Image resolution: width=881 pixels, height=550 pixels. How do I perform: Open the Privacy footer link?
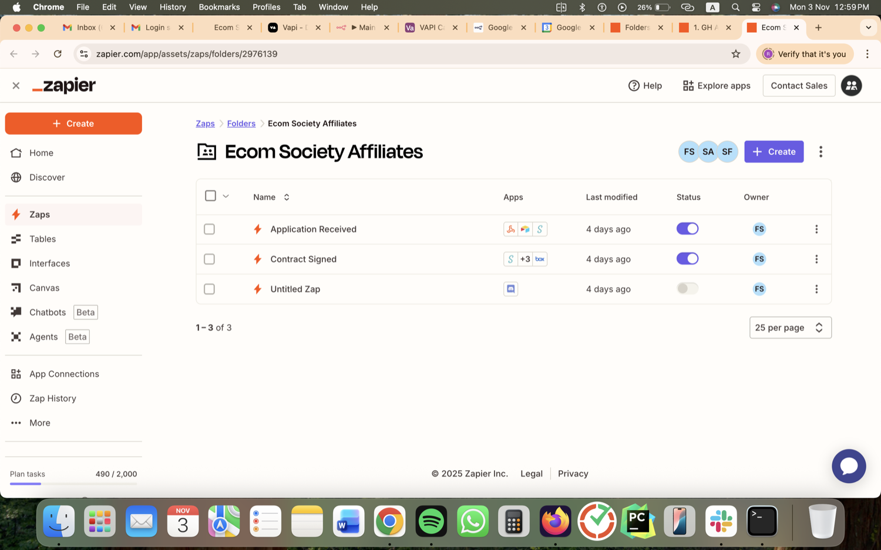click(x=573, y=474)
